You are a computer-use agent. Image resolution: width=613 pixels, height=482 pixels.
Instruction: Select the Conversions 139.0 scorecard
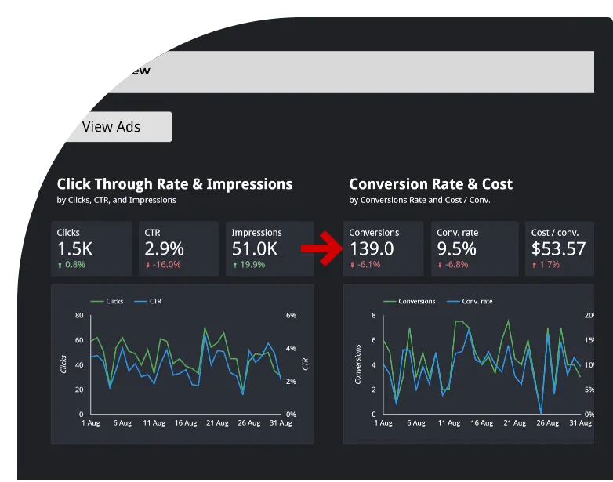pos(384,248)
